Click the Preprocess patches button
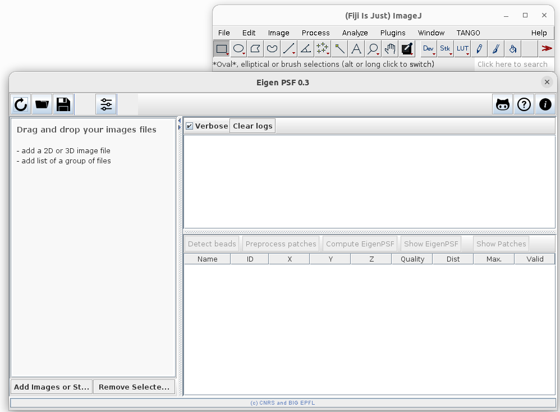Viewport: 560px width, 412px height. [x=281, y=244]
